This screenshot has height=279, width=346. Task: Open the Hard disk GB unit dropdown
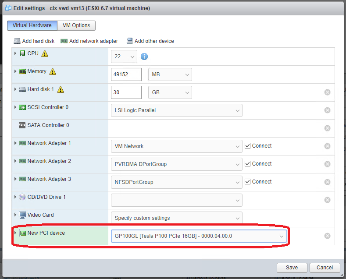[170, 92]
